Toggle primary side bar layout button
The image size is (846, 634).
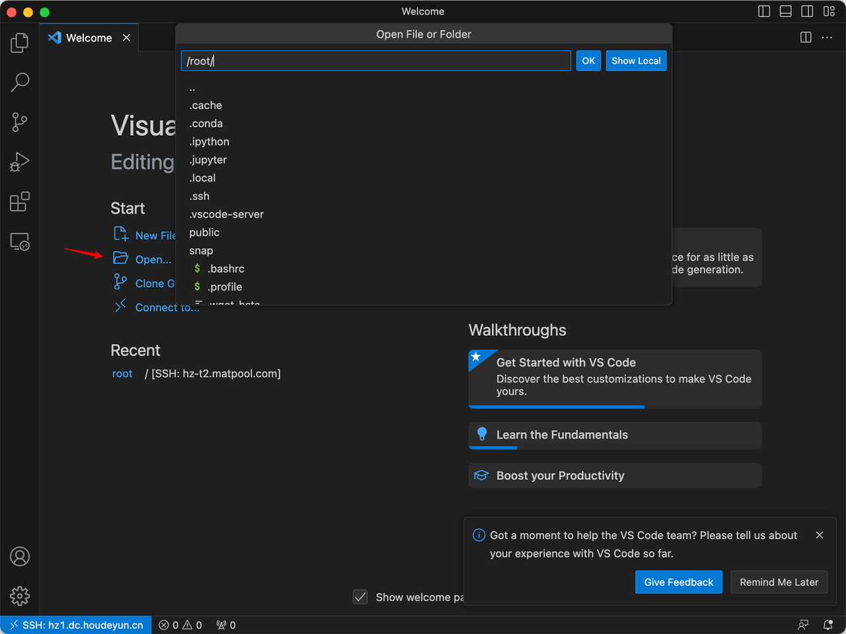pos(764,11)
